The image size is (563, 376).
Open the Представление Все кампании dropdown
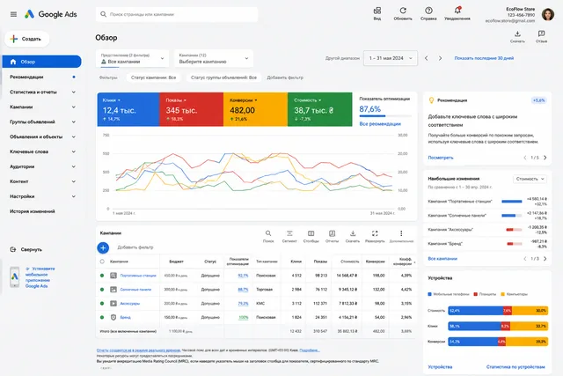(133, 59)
